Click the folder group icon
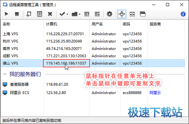The width and height of the screenshot is (189, 124). click(75, 14)
